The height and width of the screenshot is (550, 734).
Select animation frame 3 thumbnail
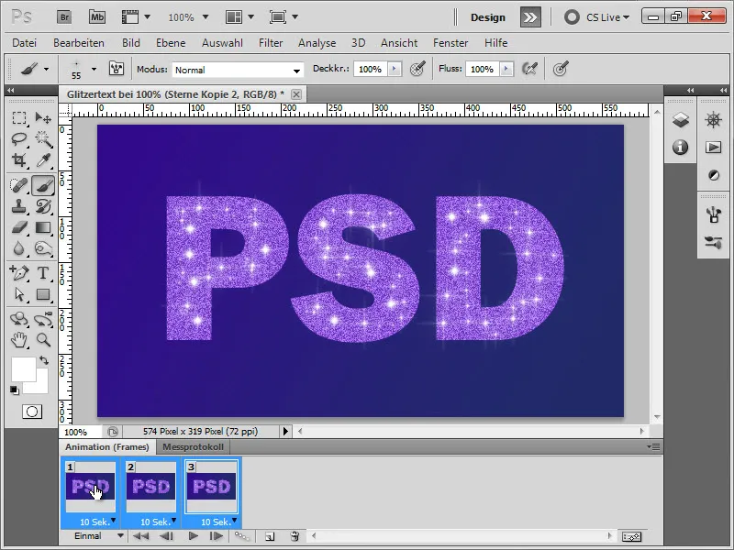pos(212,487)
